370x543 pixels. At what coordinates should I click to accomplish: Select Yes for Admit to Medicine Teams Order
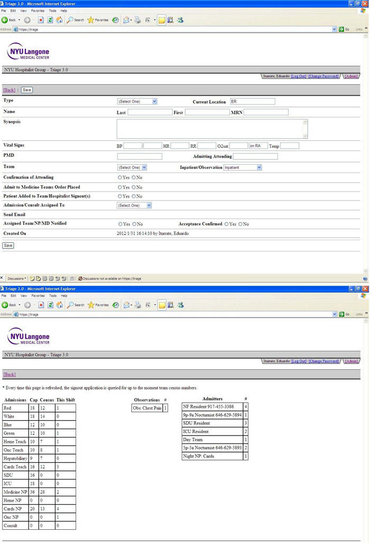pos(119,187)
